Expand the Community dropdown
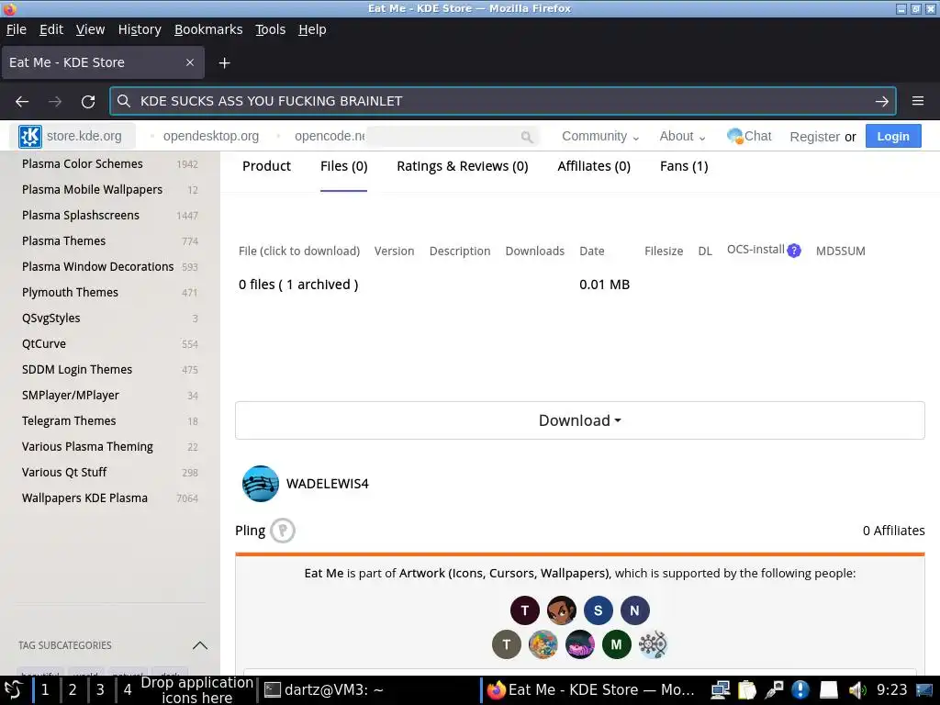The height and width of the screenshot is (705, 940). click(x=600, y=136)
